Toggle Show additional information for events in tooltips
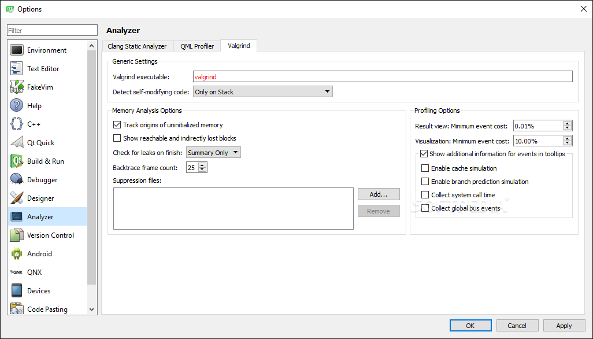The width and height of the screenshot is (593, 339). (x=424, y=154)
